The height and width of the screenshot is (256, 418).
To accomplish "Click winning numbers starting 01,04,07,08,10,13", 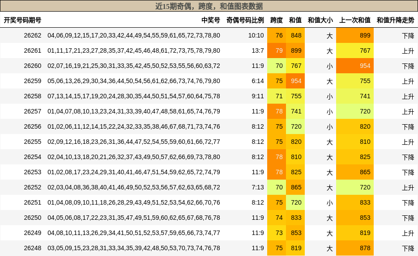I will pos(134,111).
